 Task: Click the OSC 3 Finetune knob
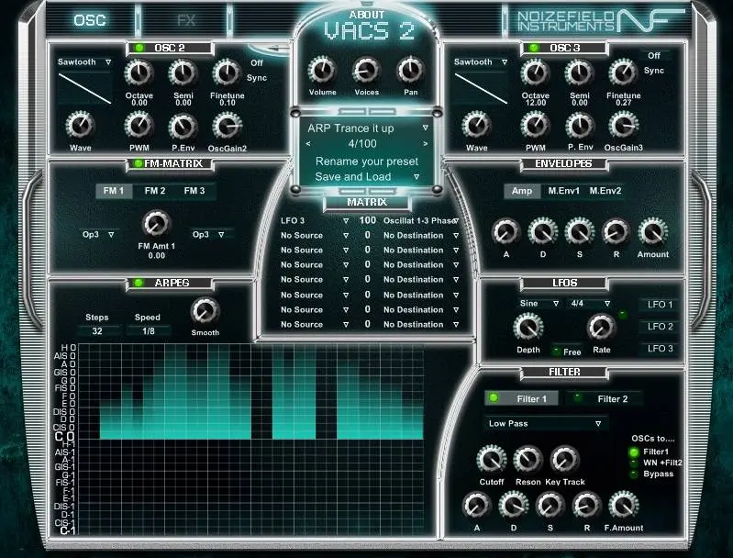tap(623, 73)
